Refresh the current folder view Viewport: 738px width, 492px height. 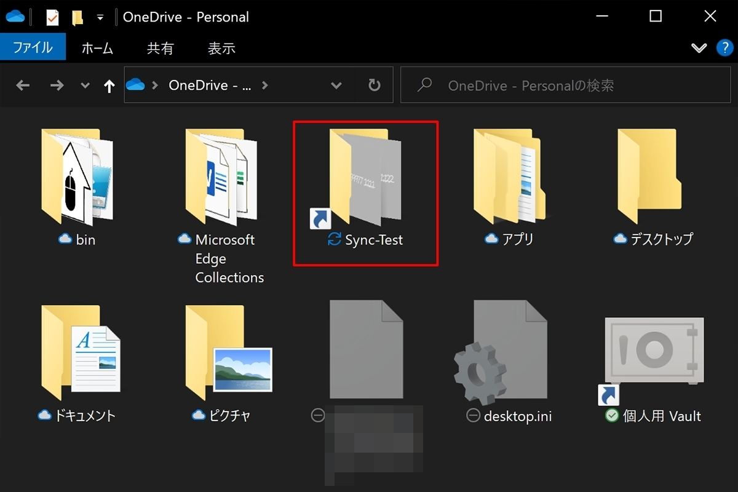374,85
